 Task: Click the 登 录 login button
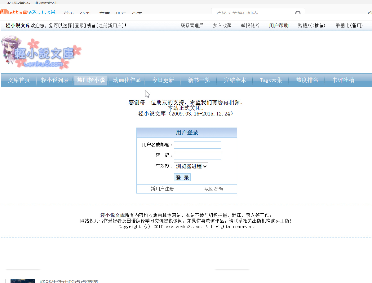pos(182,177)
